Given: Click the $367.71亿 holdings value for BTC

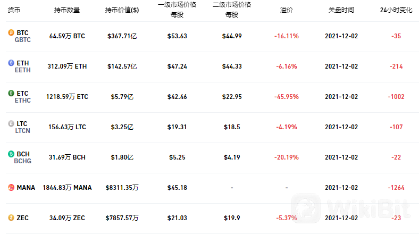Looking at the screenshot, I should 122,36.
